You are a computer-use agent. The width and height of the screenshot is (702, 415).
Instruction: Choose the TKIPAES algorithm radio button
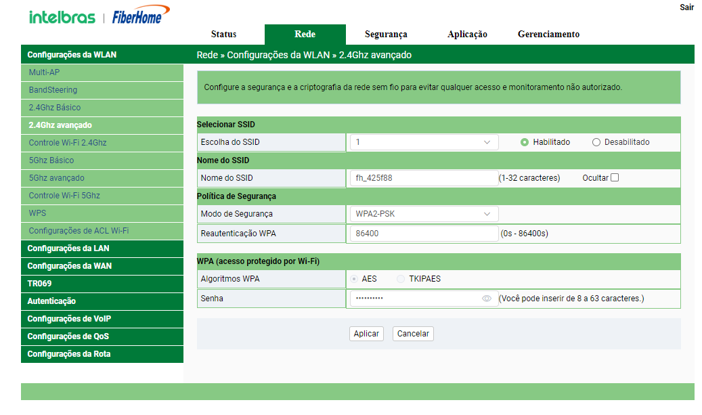pos(401,279)
